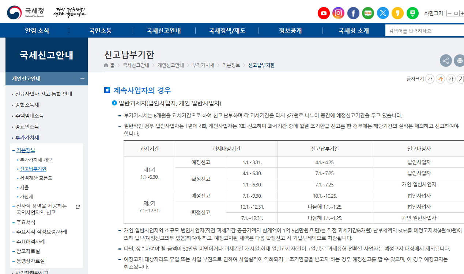Click the search keyword input field
The height and width of the screenshot is (274, 464).
click(x=425, y=31)
